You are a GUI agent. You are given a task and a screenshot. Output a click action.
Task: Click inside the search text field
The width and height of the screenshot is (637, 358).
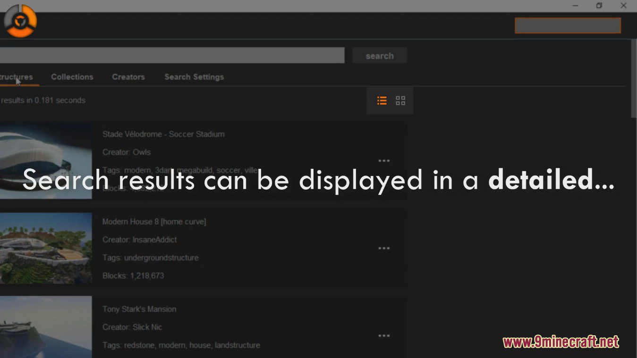click(170, 55)
